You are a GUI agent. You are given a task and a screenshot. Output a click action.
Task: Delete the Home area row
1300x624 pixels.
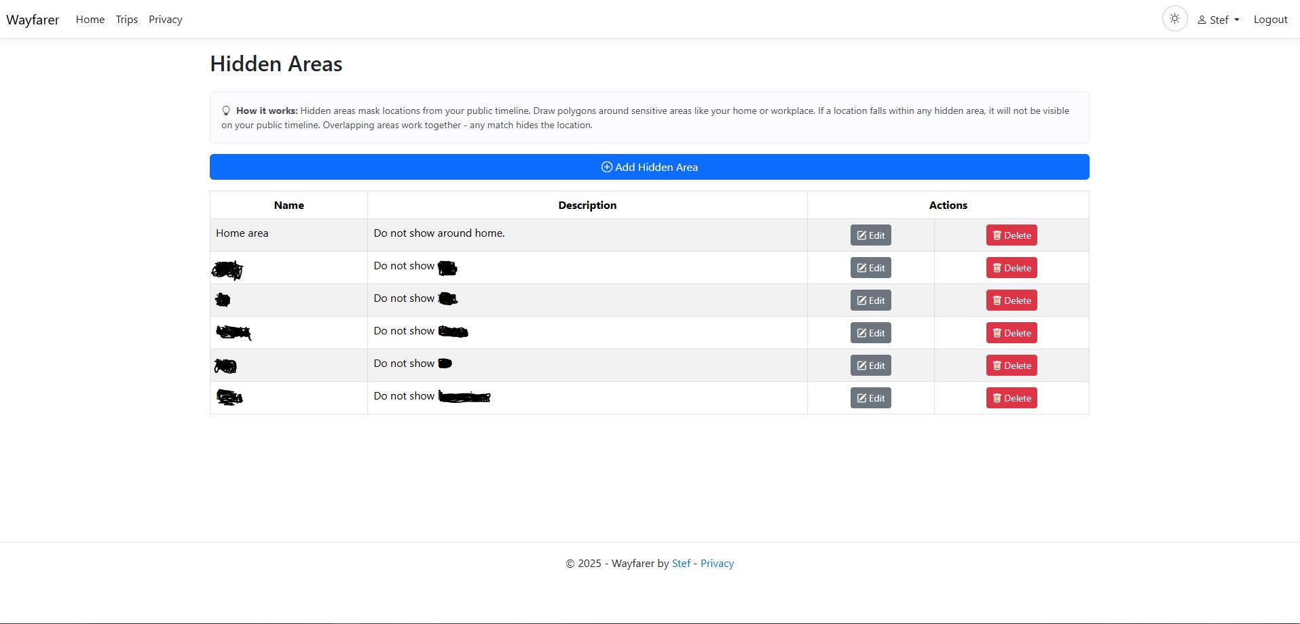pyautogui.click(x=1011, y=235)
